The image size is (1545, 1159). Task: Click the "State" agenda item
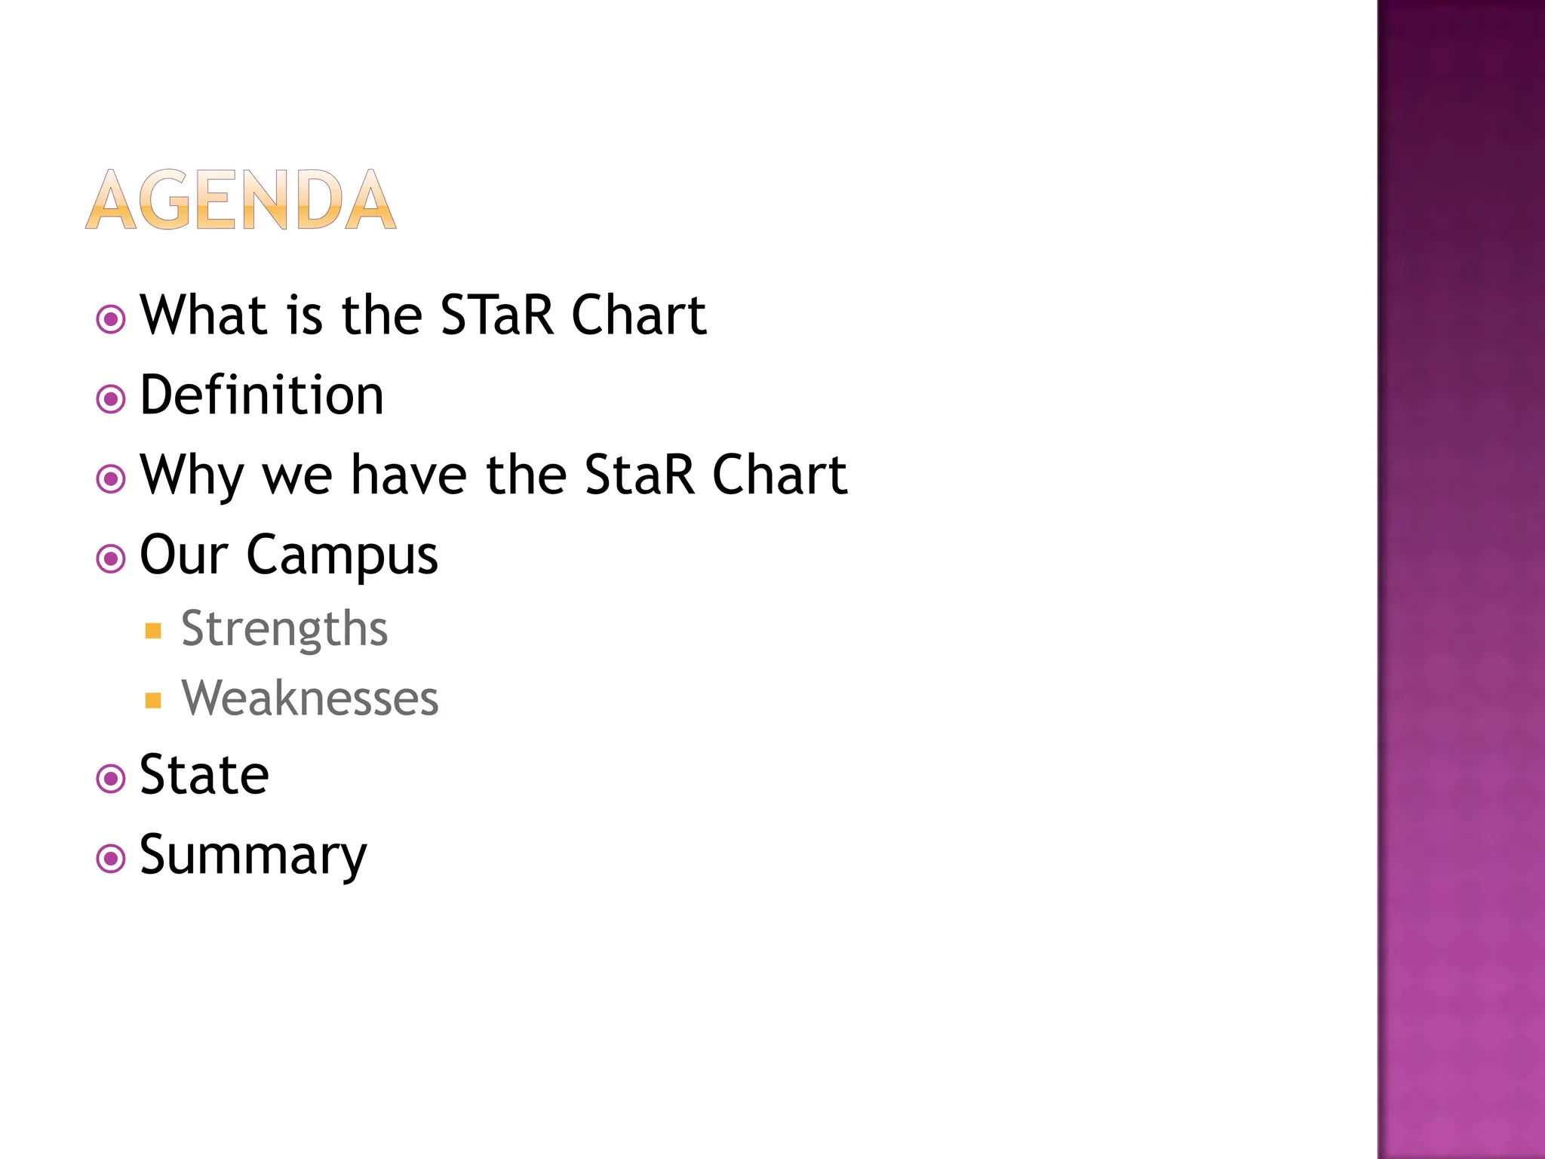(x=204, y=775)
